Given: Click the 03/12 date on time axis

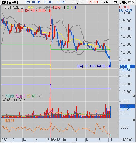Looking at the screenshot, I should 56,140.
